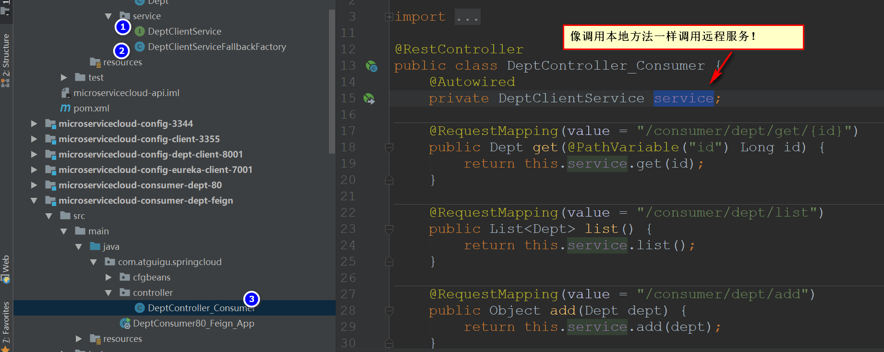Viewport: 884px width, 352px height.
Task: Click the iml file icon
Action: pyautogui.click(x=65, y=93)
